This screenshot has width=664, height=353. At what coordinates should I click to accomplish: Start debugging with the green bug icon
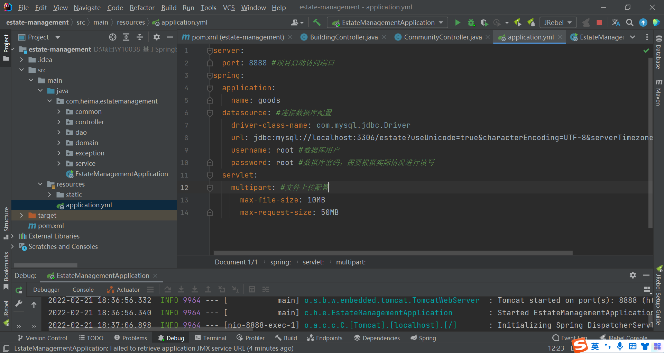471,22
